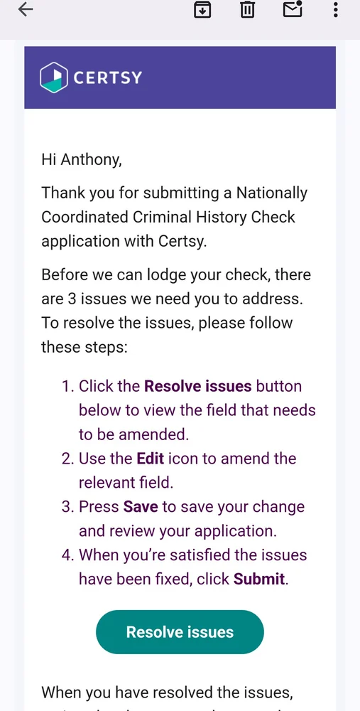
Task: Tap the bold 'Submit' word in step four
Action: point(259,579)
